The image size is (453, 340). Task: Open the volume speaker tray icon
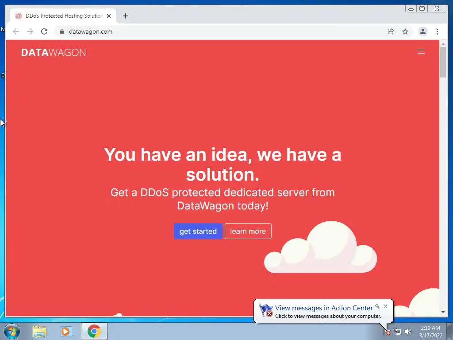click(408, 332)
